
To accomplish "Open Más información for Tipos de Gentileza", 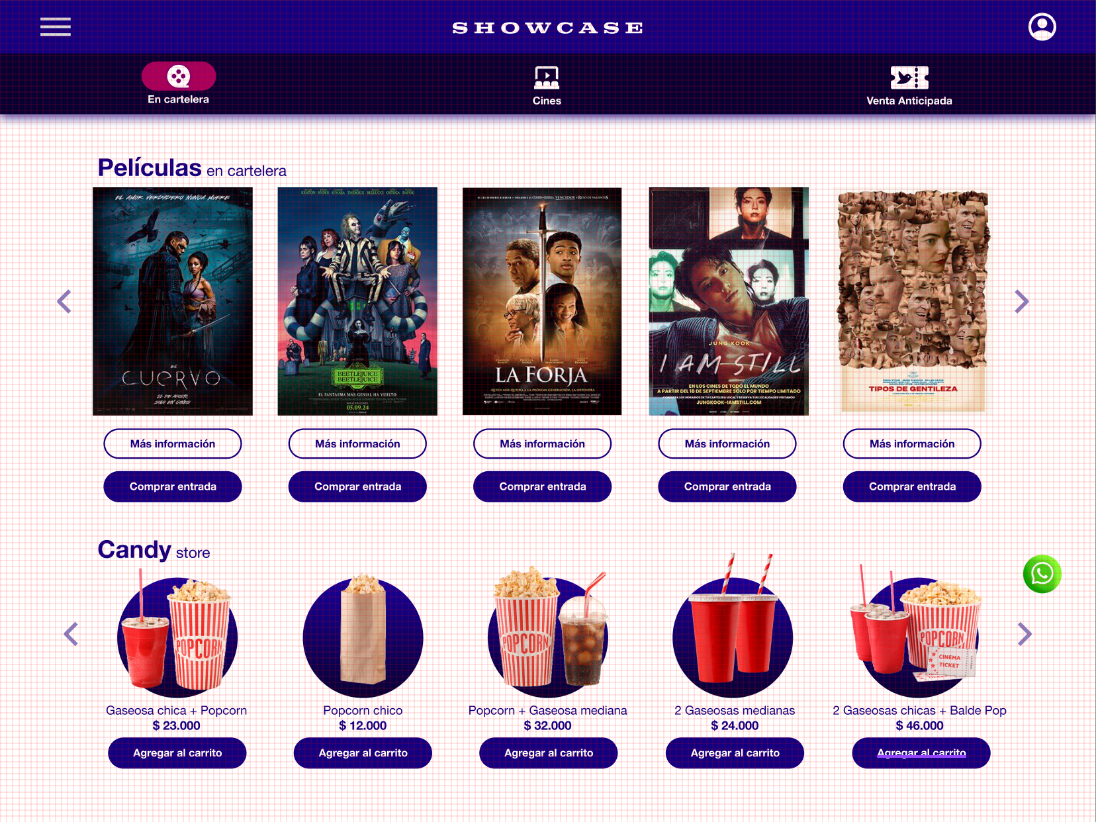I will (x=912, y=443).
